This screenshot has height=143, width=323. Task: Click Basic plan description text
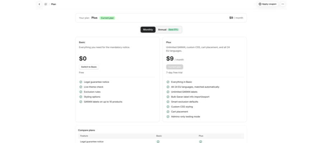click(x=104, y=47)
